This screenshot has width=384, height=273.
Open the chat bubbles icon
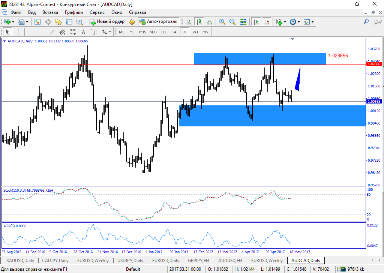pos(378,22)
